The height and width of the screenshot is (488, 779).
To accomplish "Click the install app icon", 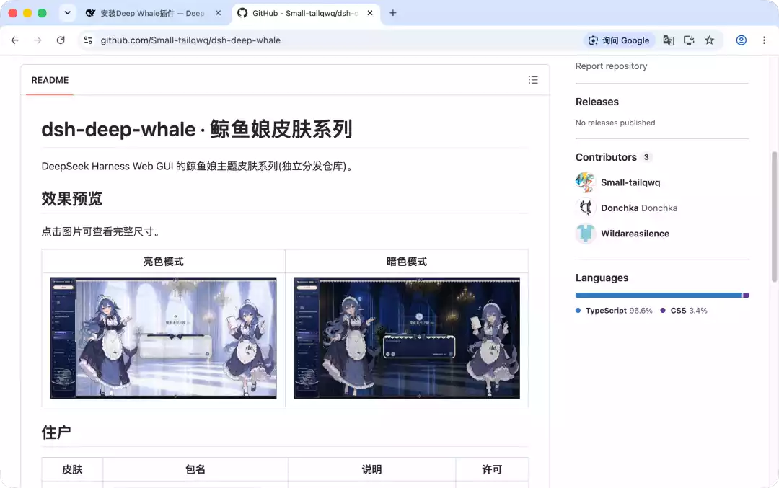I will tap(689, 40).
